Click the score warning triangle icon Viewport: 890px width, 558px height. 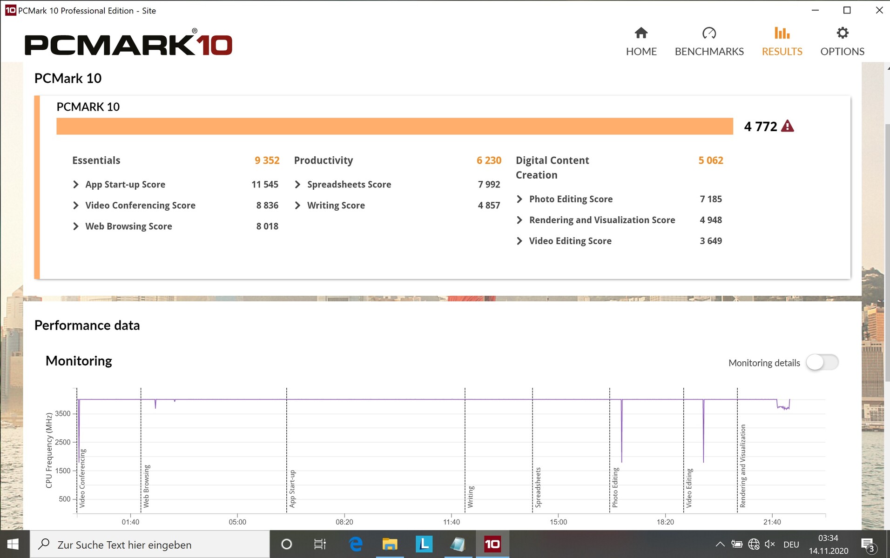[787, 126]
